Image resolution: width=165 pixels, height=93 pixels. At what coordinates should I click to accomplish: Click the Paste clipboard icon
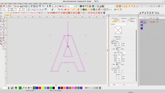(x=37, y=6)
